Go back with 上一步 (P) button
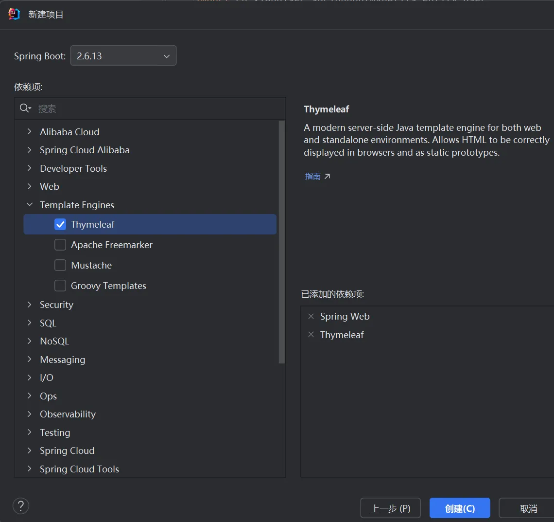 click(391, 508)
